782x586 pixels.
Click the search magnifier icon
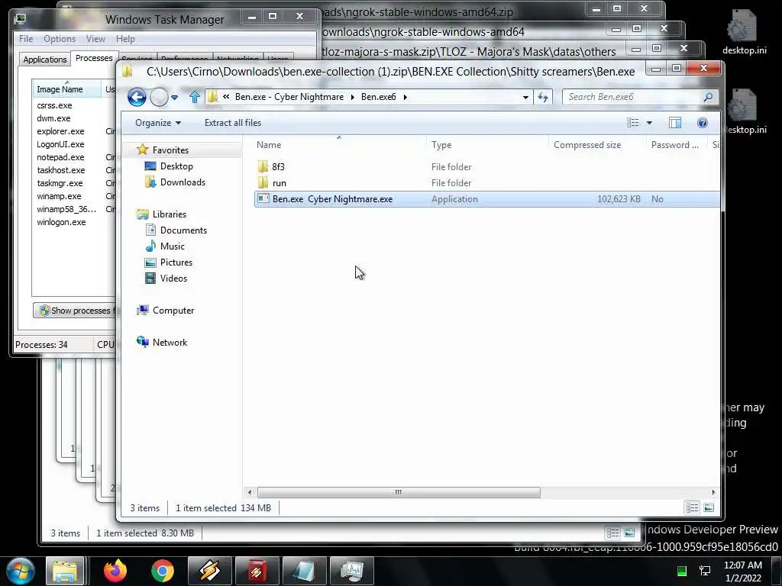pyautogui.click(x=708, y=97)
